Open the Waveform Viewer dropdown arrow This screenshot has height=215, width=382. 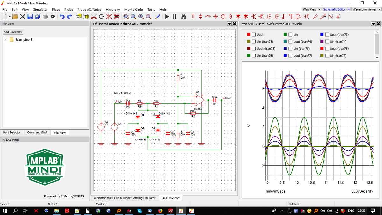click(379, 9)
